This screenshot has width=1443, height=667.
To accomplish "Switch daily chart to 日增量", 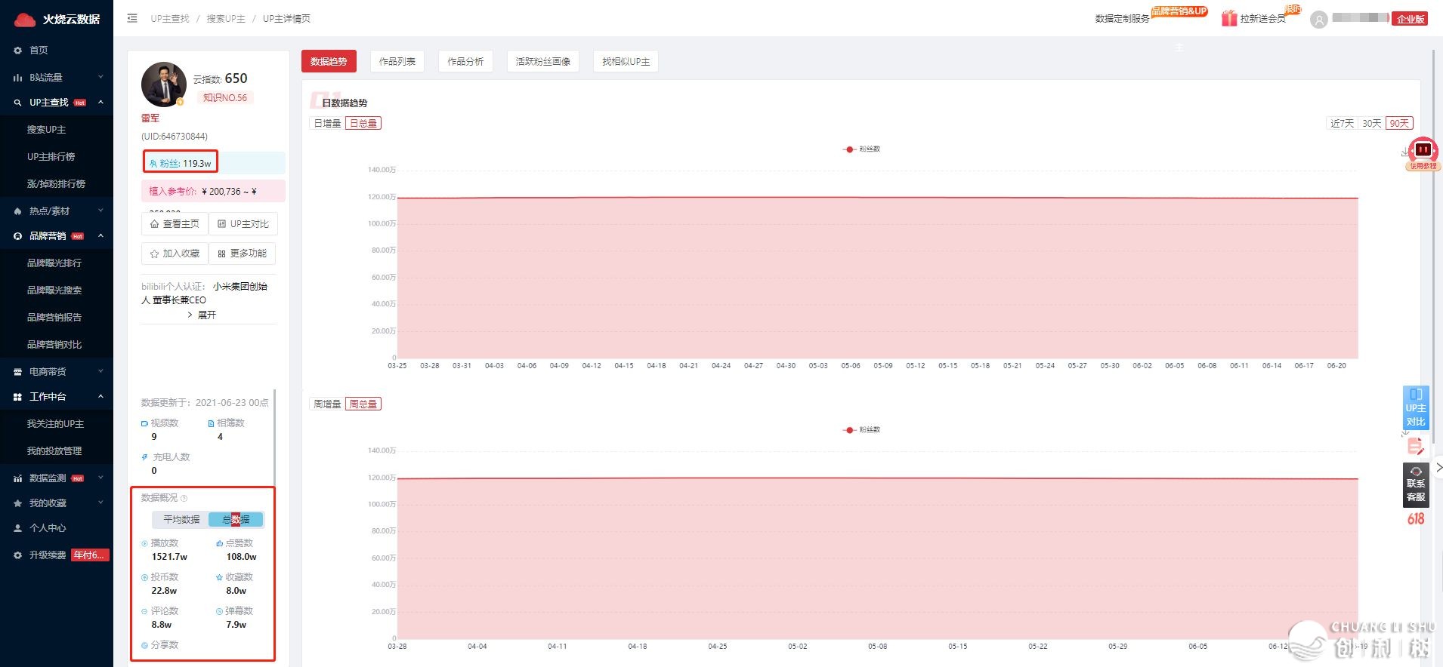I will pyautogui.click(x=327, y=123).
